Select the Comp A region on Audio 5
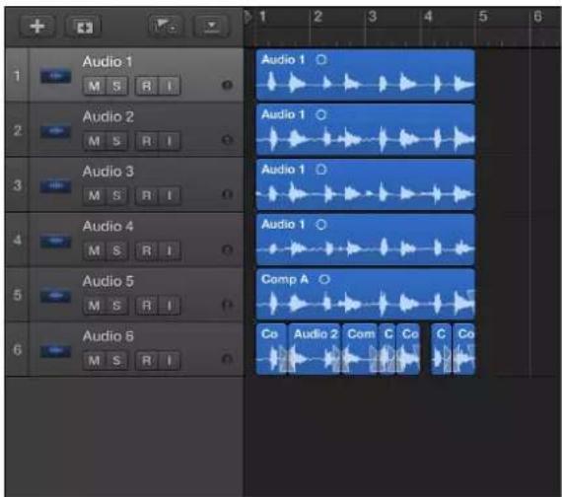The width and height of the screenshot is (562, 497). click(x=366, y=295)
